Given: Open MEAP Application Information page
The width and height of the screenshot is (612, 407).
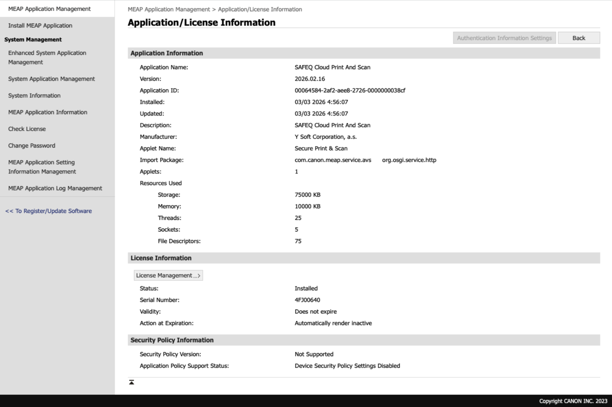Looking at the screenshot, I should [x=48, y=112].
